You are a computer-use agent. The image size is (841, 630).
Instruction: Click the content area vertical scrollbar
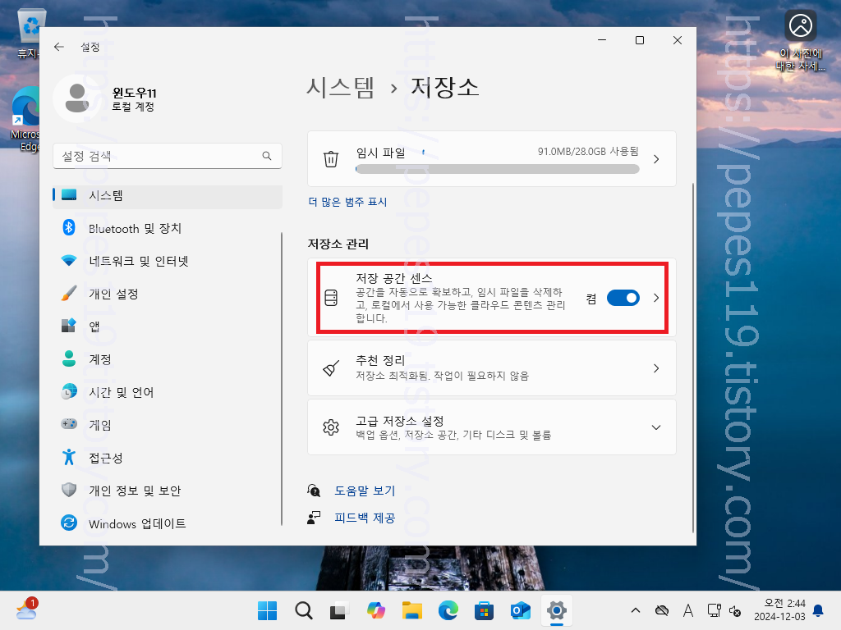click(x=692, y=358)
